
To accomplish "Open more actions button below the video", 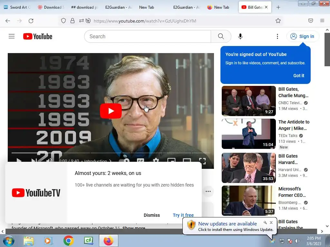I will pos(208,191).
